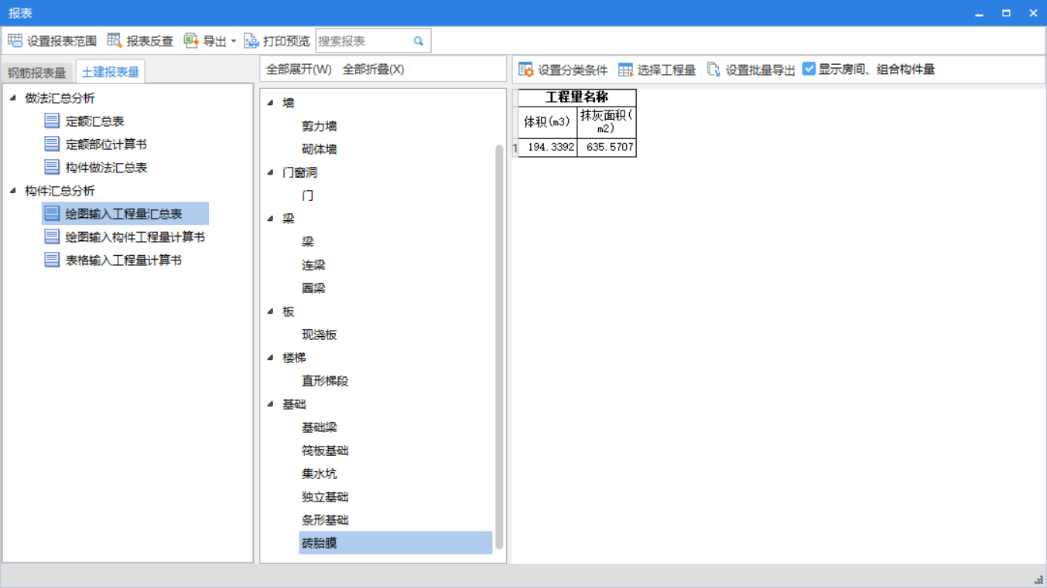Image resolution: width=1047 pixels, height=588 pixels.
Task: Click the 设置批量导出 icon
Action: point(713,70)
